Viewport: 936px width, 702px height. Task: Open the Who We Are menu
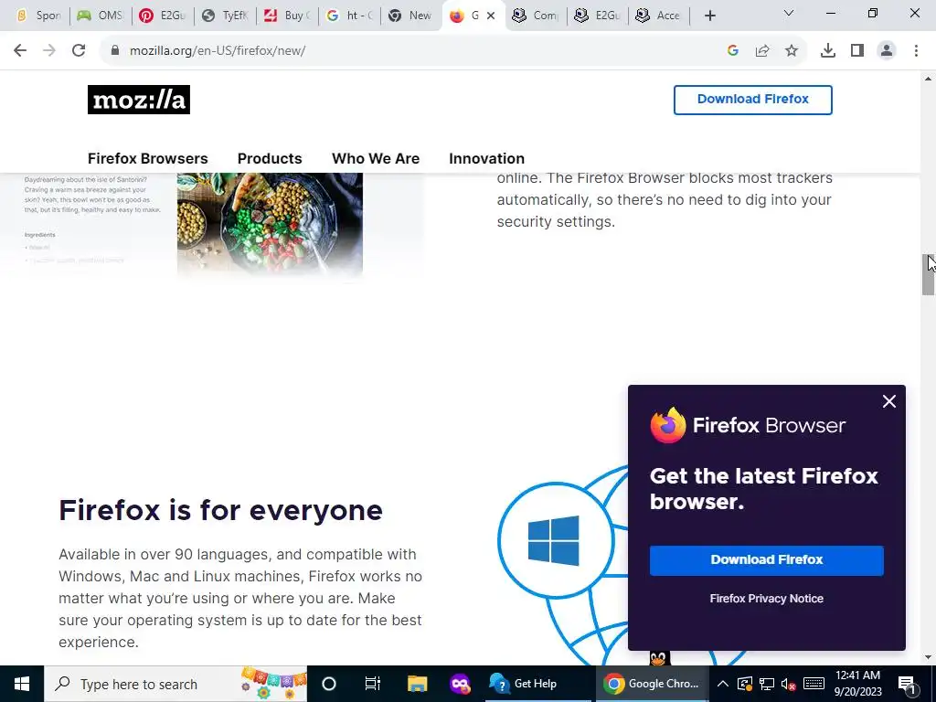coord(376,159)
